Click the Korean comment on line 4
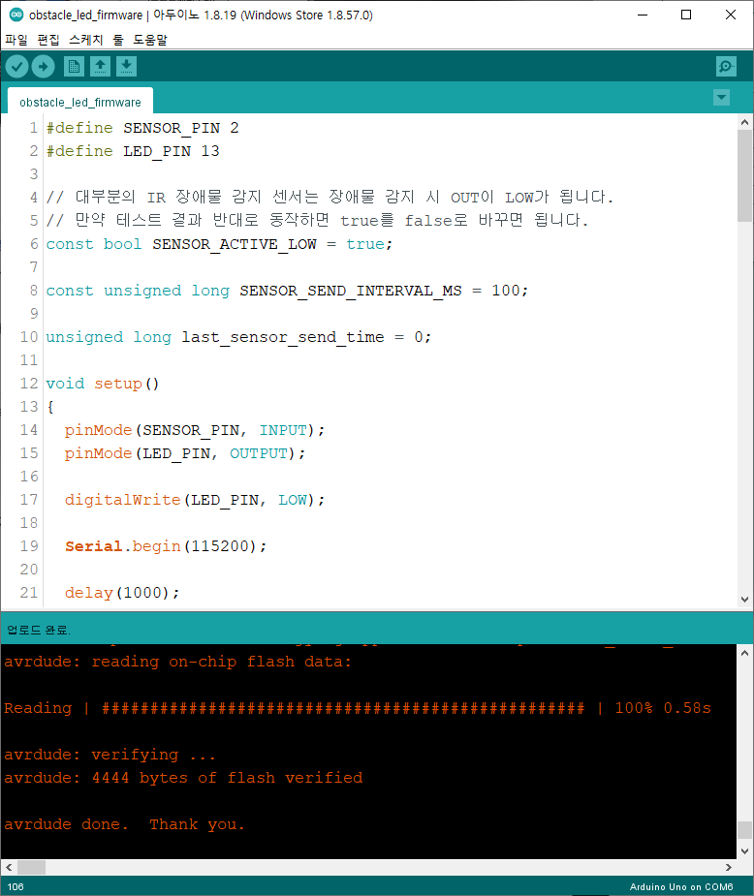Viewport: 754px width, 896px height. pos(330,198)
